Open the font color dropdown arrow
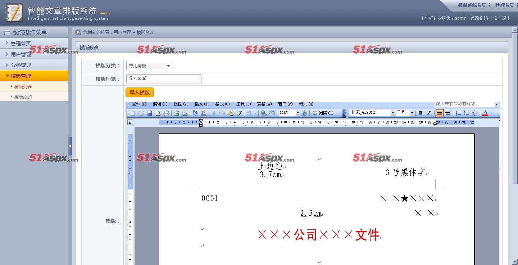 (491, 113)
